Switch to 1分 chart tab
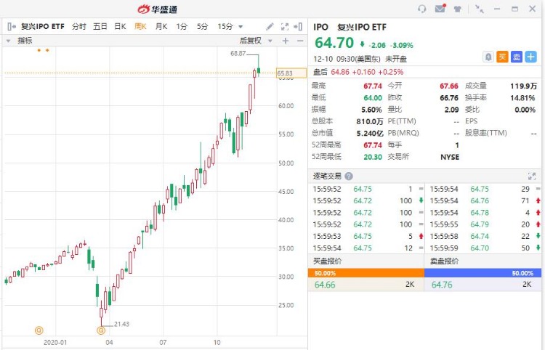This screenshot has height=350, width=545. tap(182, 26)
